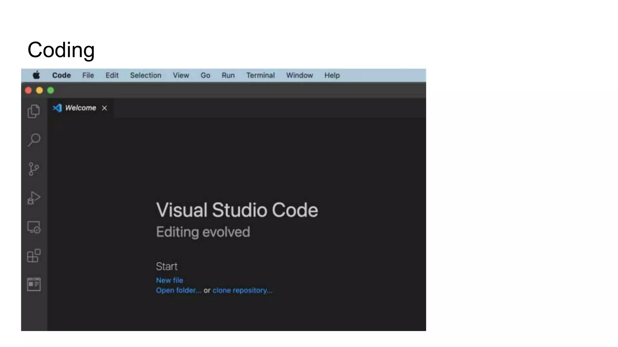Screen dimensions: 618x347
Task: Close the Welcome tab
Action: pos(104,108)
